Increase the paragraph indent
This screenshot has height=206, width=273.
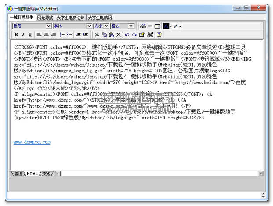[x=85, y=34]
